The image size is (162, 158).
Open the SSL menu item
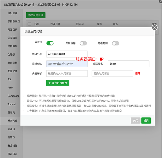pos(10,79)
